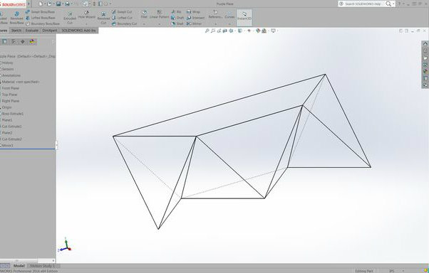Select Origin in the feature tree

[x=6, y=107]
